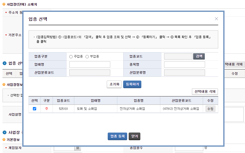Focus the 업태명 text box

[90, 64]
